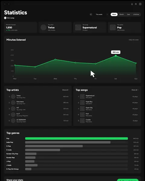Click the Friday data point on chart

point(95,64)
